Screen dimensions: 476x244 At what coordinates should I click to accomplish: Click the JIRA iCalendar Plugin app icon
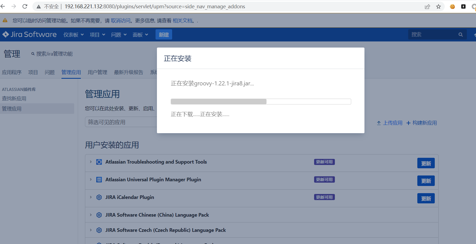coord(99,197)
